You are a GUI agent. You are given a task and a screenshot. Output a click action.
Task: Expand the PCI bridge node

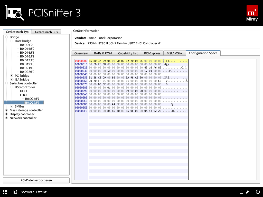click(12, 76)
